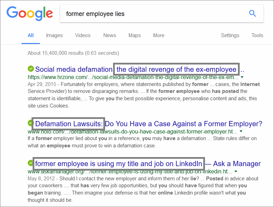Open the Ask a Manager result link
Viewport: 274px width, 207px height.
pos(148,164)
